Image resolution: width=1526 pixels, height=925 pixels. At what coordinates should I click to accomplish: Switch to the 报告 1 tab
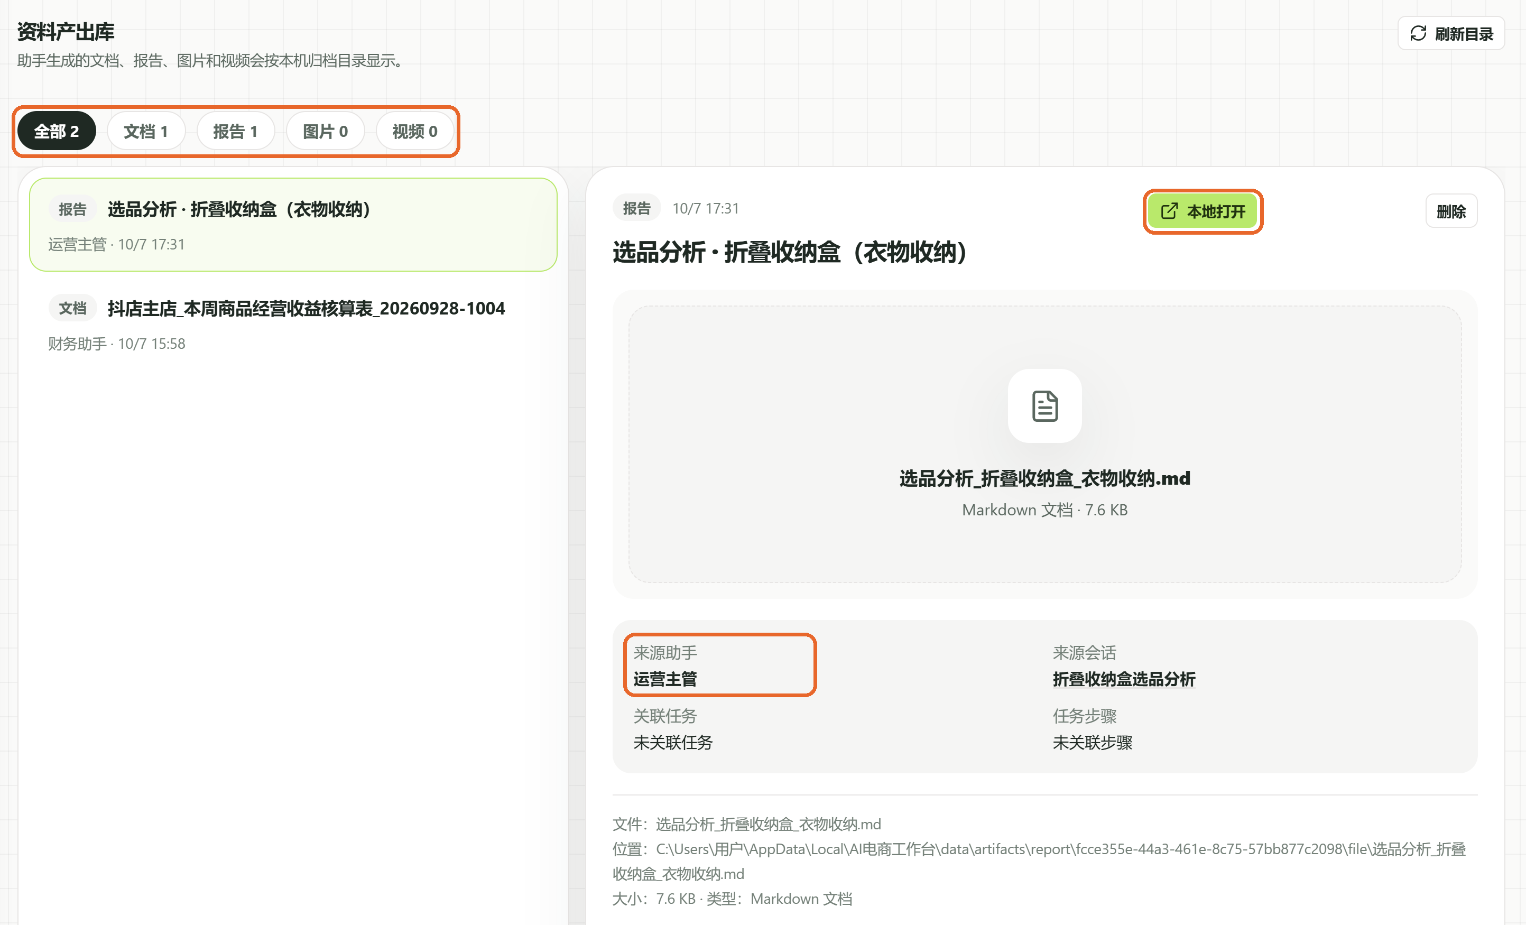pyautogui.click(x=235, y=131)
